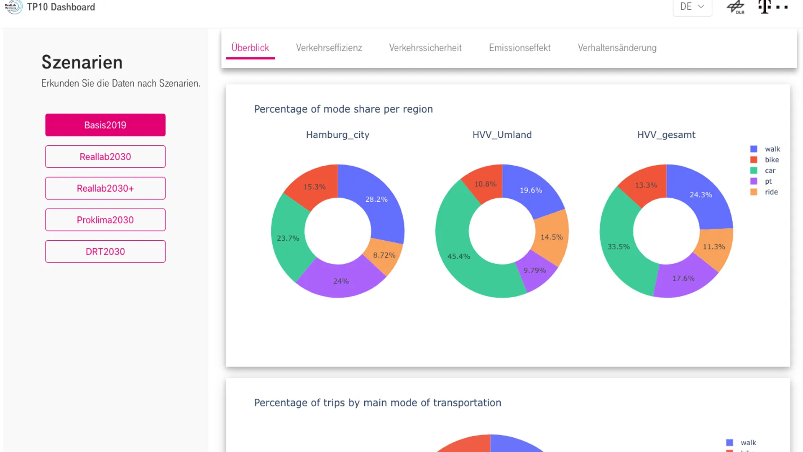Toggle ride legend swatch in mode share chart

[x=754, y=192]
